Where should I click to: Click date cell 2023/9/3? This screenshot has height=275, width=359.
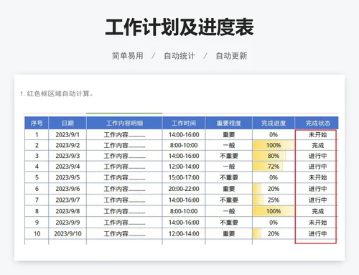(x=67, y=156)
